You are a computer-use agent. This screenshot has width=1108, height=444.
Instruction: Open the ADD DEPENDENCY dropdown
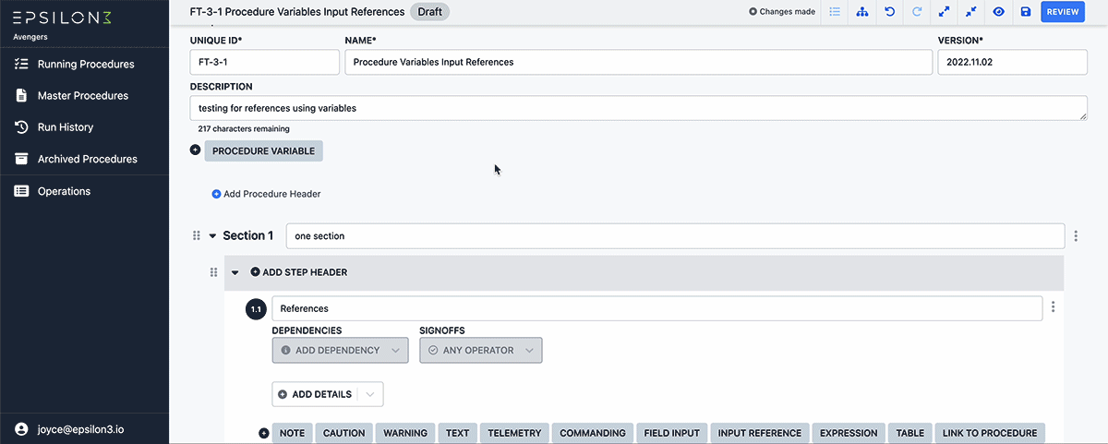(x=341, y=351)
